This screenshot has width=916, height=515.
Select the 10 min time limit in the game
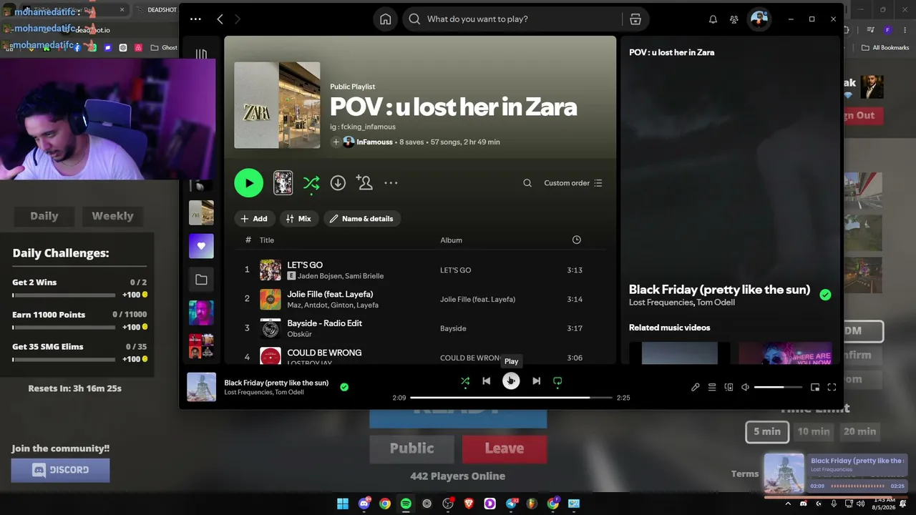pyautogui.click(x=814, y=432)
